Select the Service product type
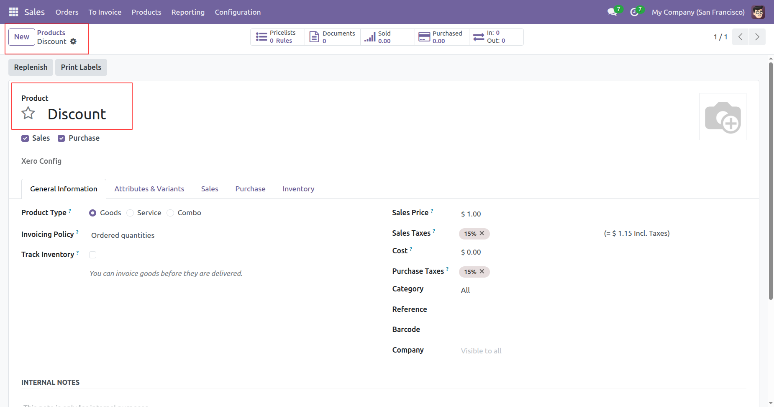 [131, 213]
